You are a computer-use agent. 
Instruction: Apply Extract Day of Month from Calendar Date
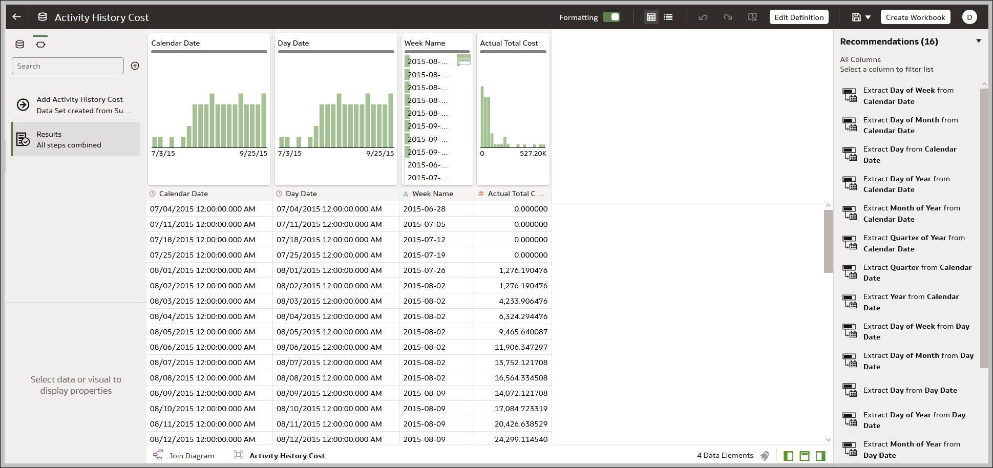point(909,125)
